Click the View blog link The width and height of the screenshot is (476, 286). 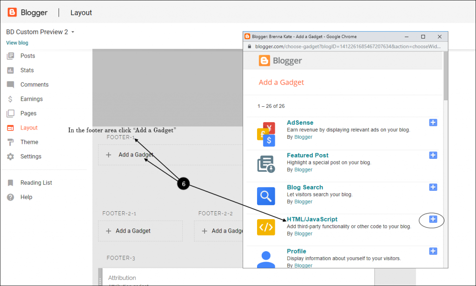(x=17, y=43)
